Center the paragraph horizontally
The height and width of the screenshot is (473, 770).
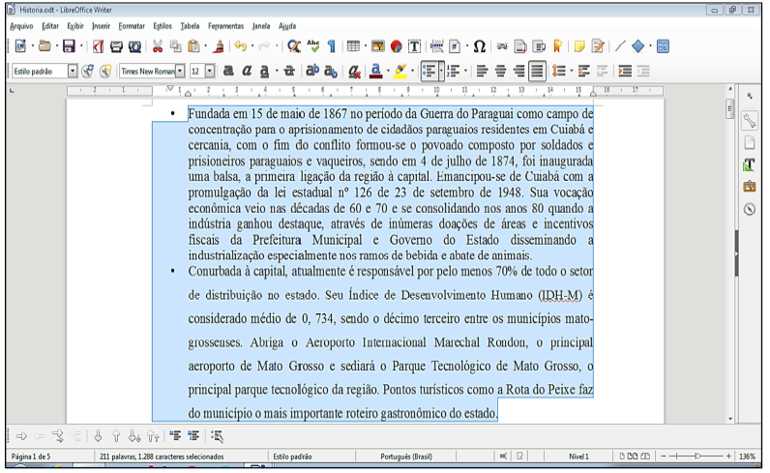[500, 72]
